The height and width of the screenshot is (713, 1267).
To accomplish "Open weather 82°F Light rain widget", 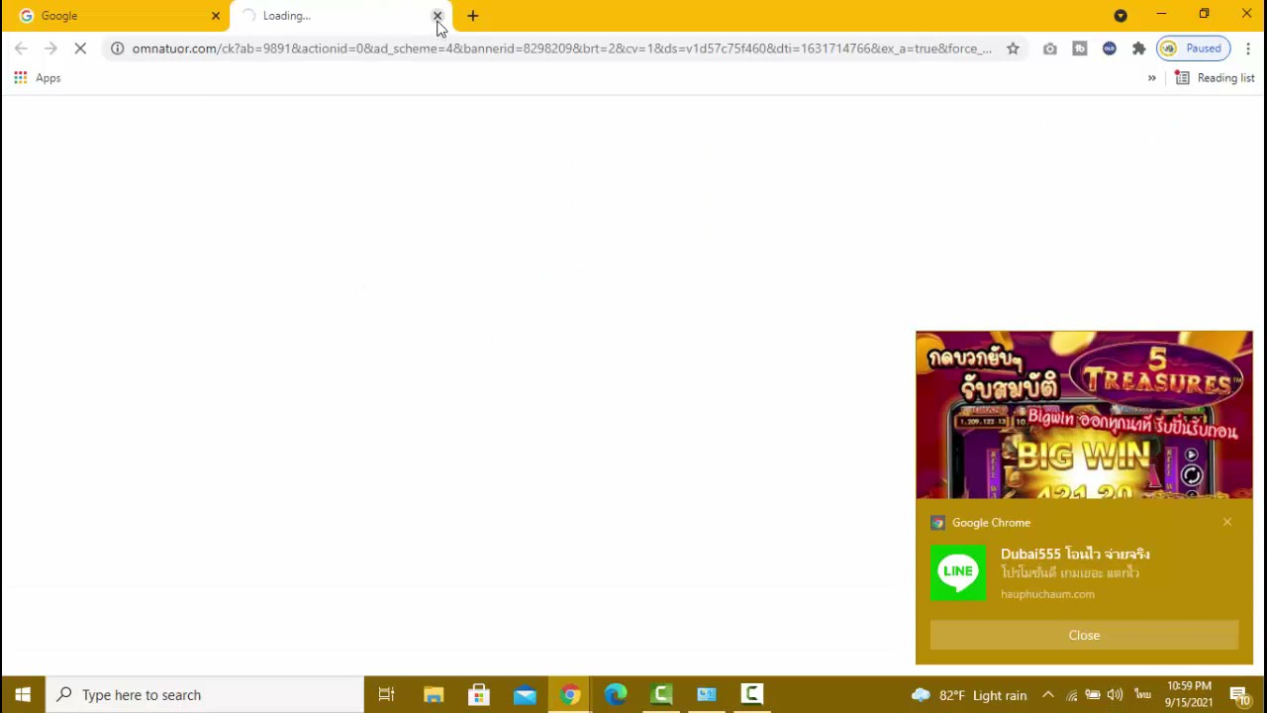I will pyautogui.click(x=969, y=695).
